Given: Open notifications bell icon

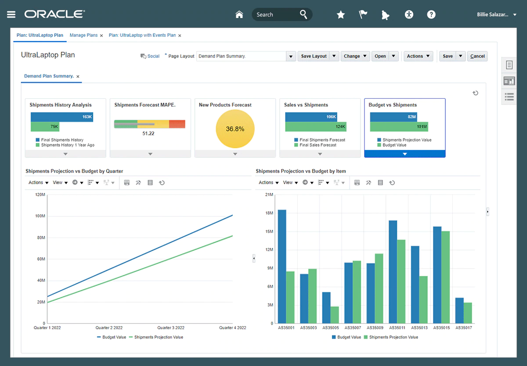Looking at the screenshot, I should click(x=386, y=15).
